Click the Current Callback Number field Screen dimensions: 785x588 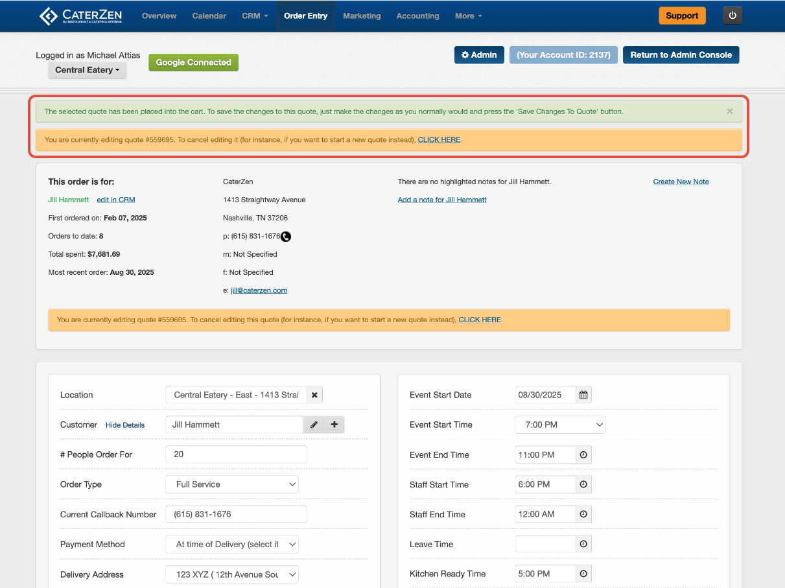tap(236, 514)
